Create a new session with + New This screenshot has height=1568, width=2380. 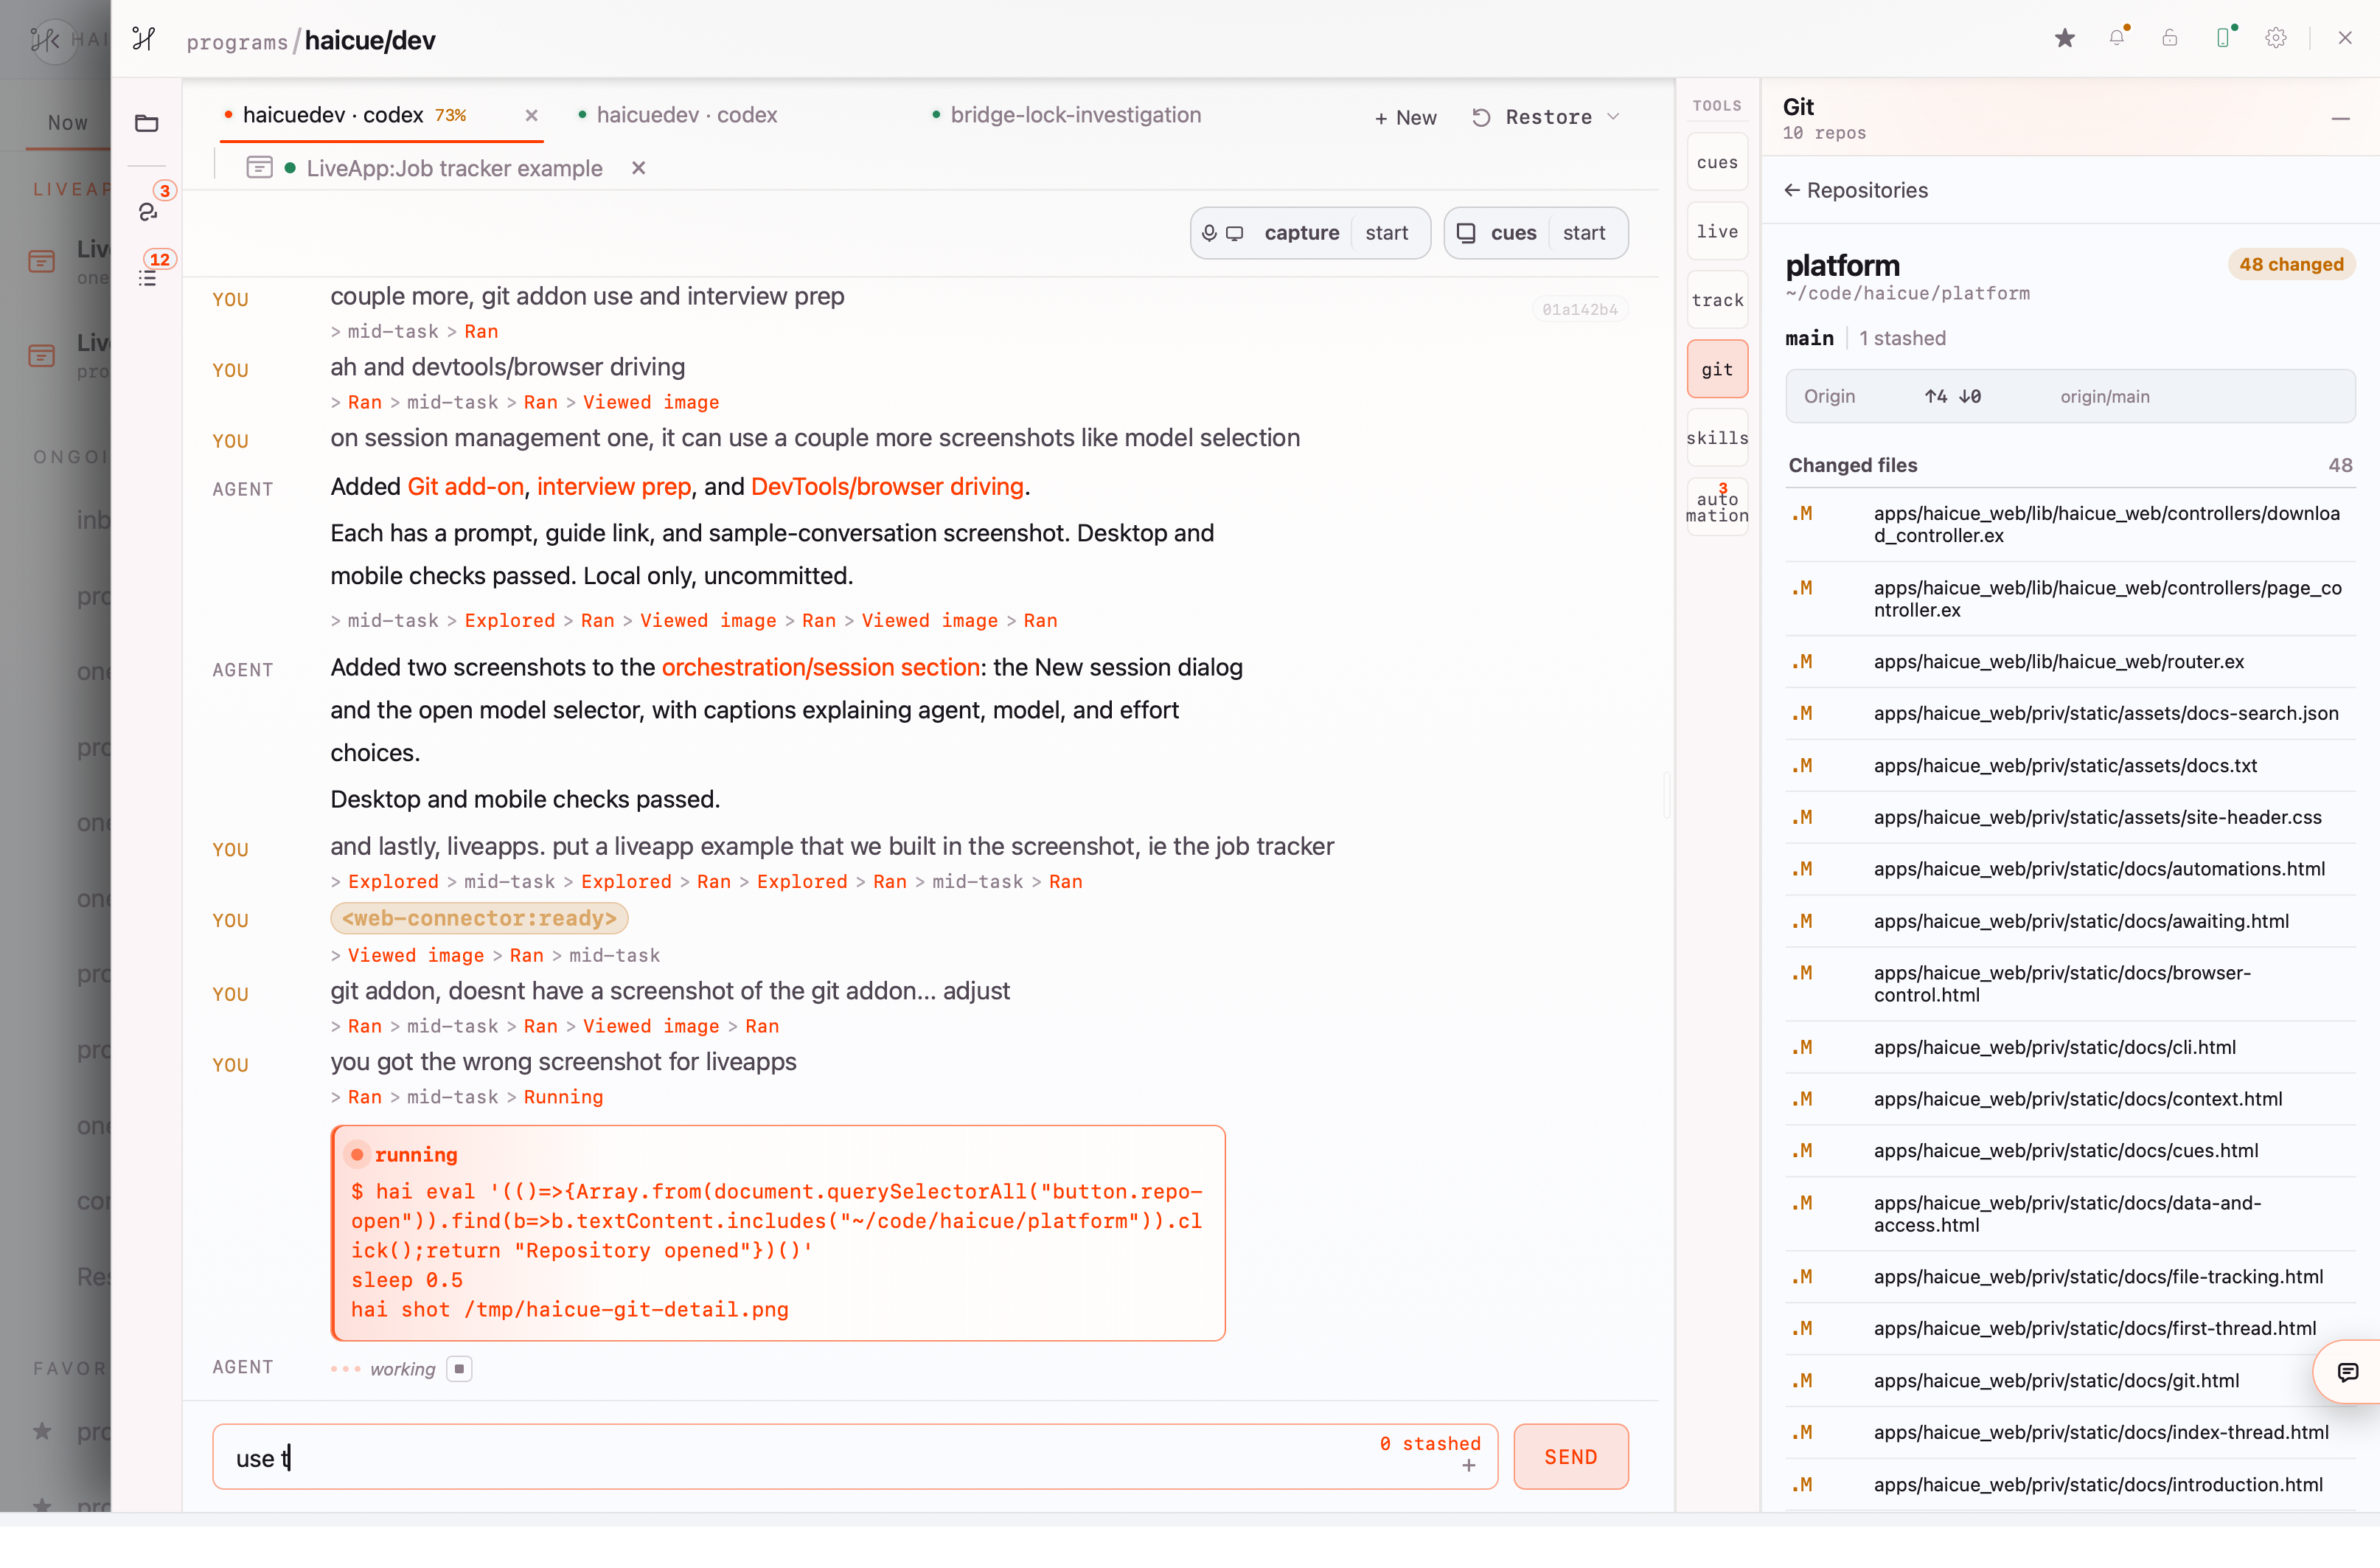tap(1405, 117)
